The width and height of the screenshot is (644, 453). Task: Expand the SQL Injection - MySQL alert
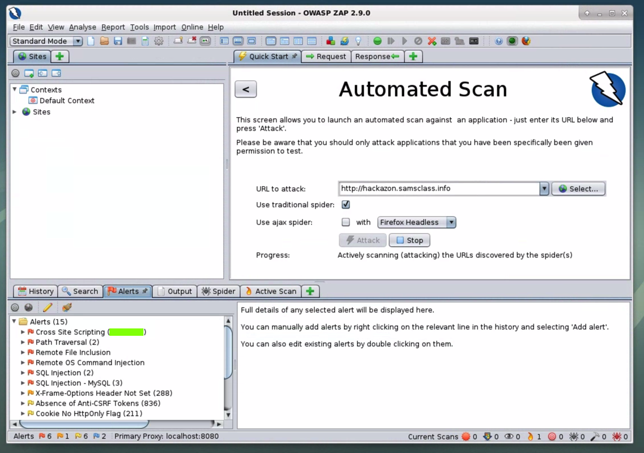pyautogui.click(x=23, y=383)
